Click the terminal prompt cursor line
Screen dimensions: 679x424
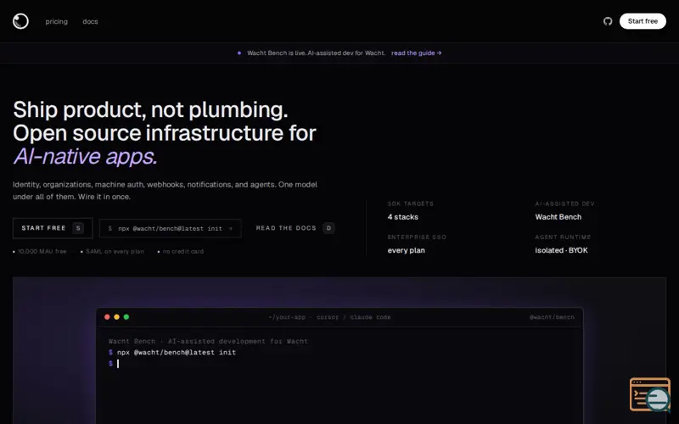114,364
